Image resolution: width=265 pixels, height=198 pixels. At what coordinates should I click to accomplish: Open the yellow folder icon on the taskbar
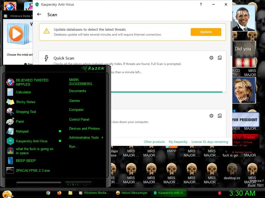(x=70, y=193)
